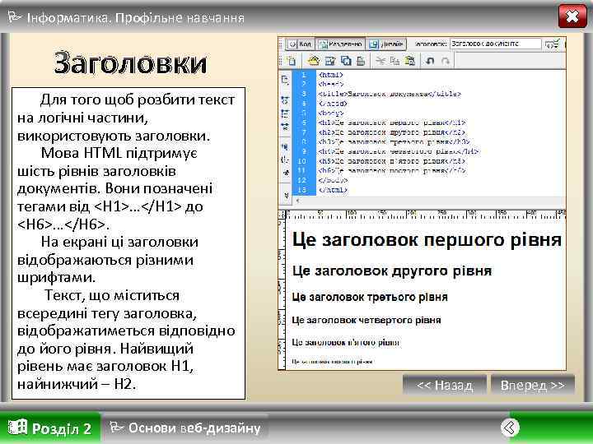Click the document title field Заголовок документа

tap(495, 44)
